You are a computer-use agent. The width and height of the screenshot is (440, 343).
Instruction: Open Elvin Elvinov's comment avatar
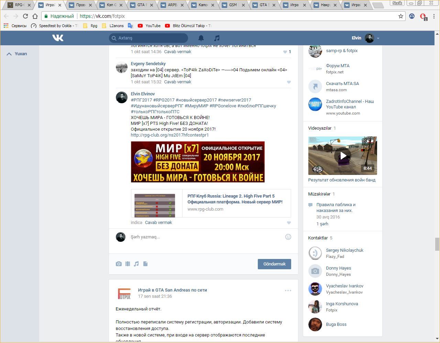pyautogui.click(x=121, y=97)
